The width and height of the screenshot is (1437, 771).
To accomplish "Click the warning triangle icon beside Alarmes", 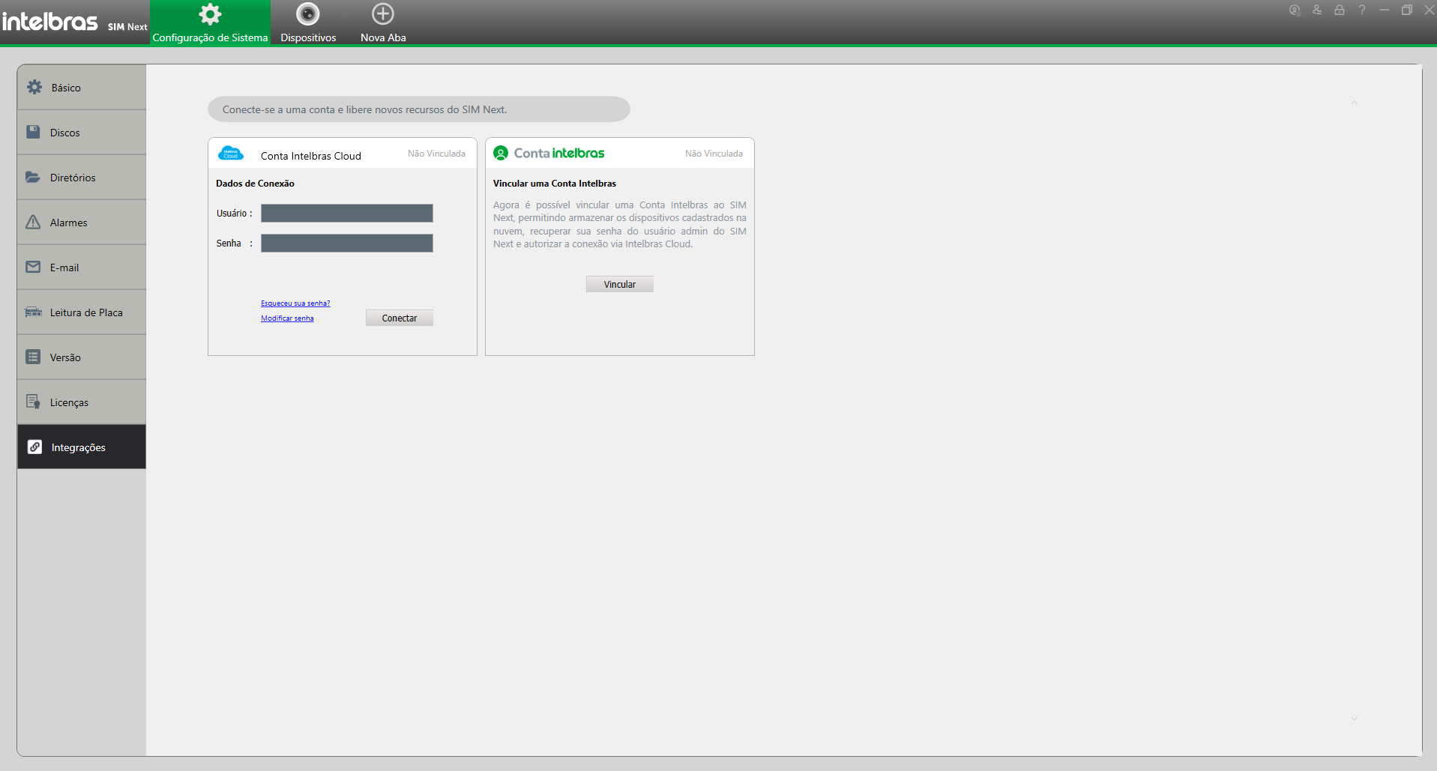I will pos(33,222).
